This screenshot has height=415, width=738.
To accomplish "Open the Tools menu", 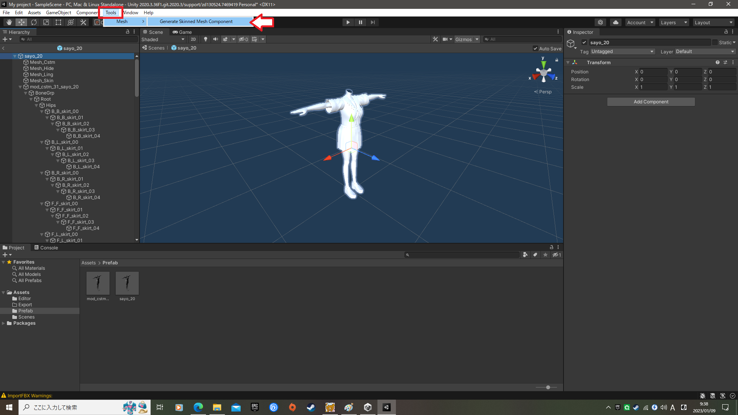I will pos(110,12).
